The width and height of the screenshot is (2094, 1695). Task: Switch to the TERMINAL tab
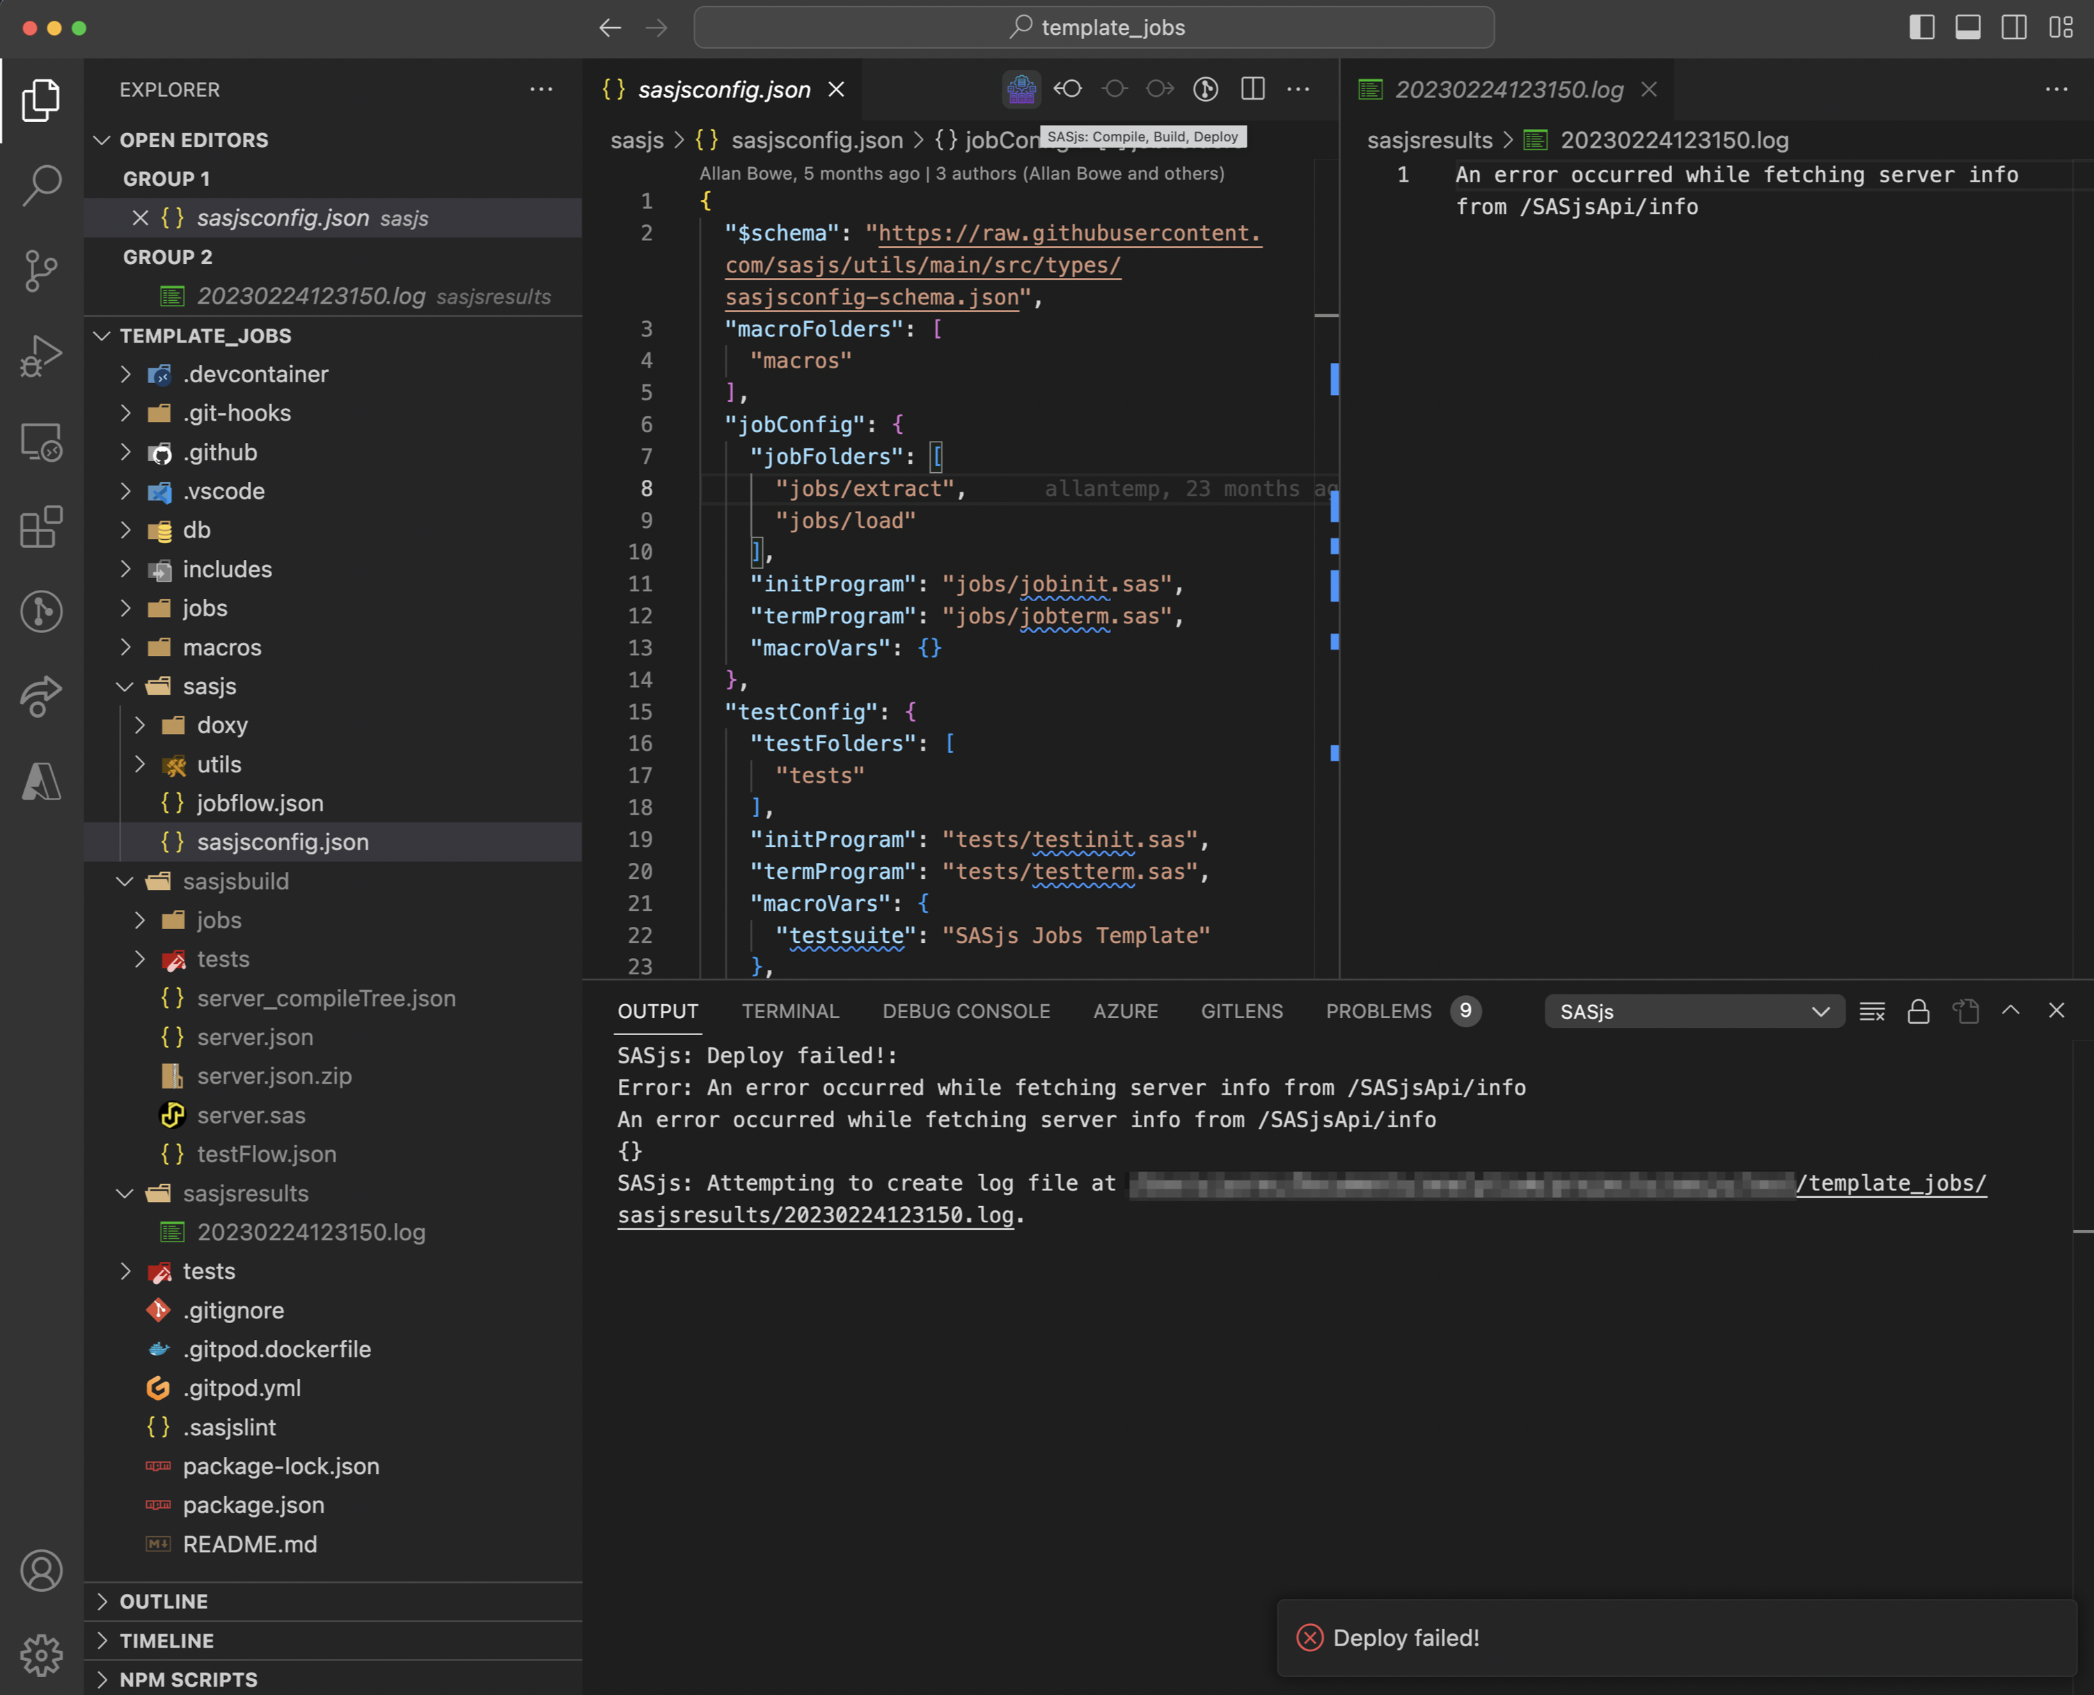coord(789,1012)
